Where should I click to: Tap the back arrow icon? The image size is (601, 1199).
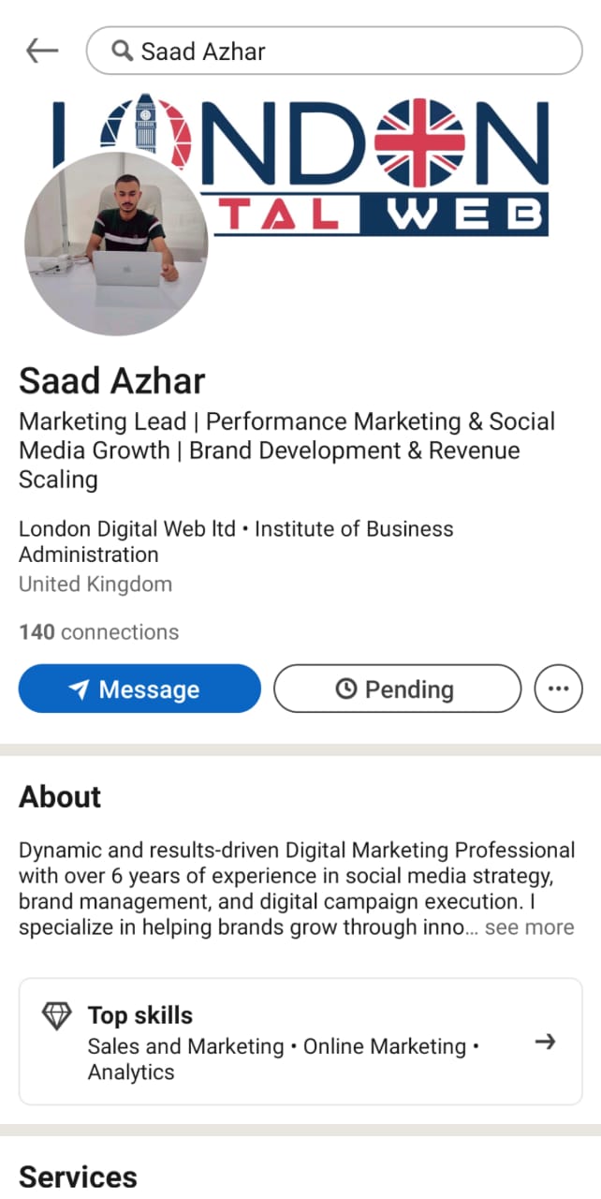tap(42, 51)
